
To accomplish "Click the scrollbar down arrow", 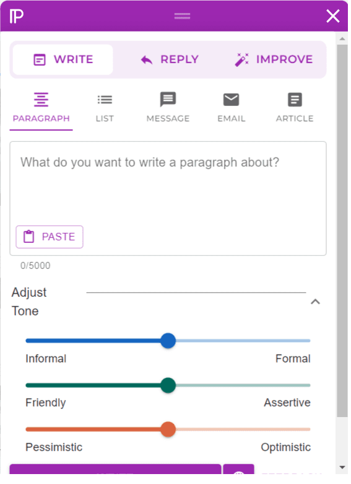I will [x=342, y=467].
